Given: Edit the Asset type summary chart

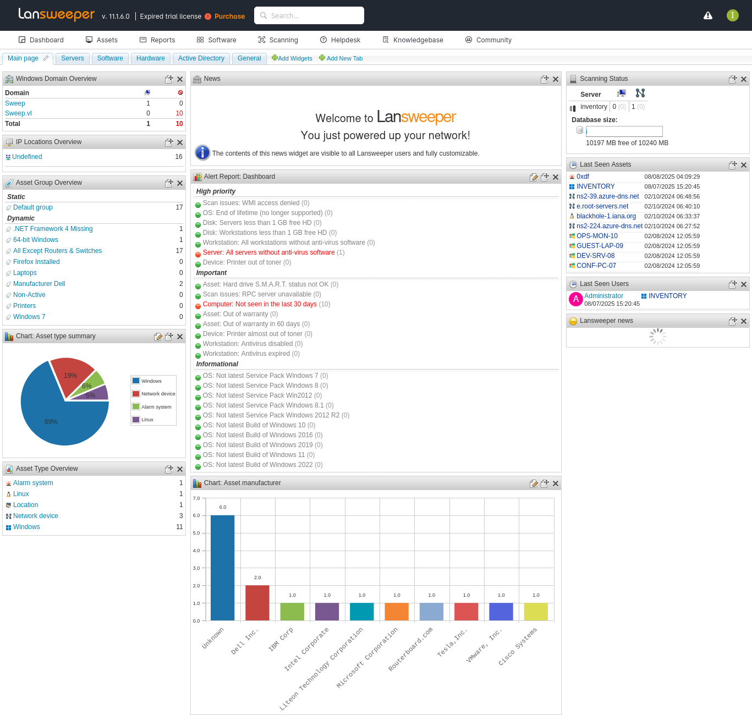Looking at the screenshot, I should [158, 337].
